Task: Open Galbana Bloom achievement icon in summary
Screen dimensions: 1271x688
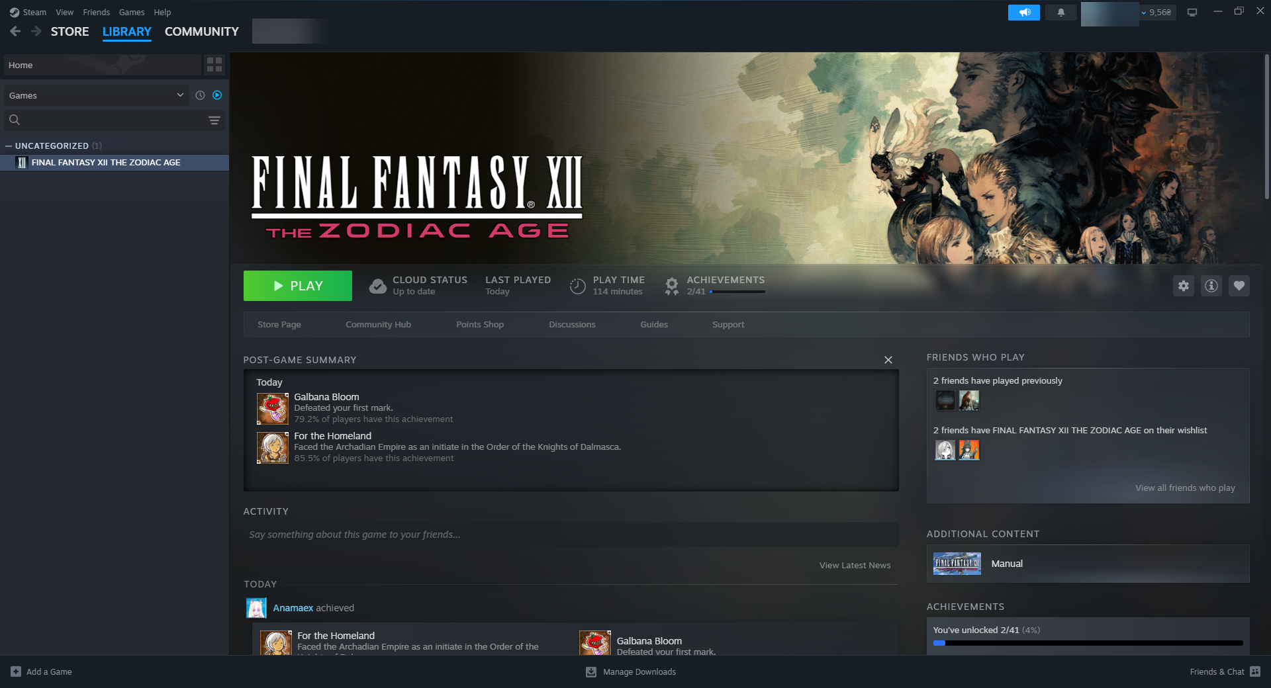Action: click(x=273, y=409)
